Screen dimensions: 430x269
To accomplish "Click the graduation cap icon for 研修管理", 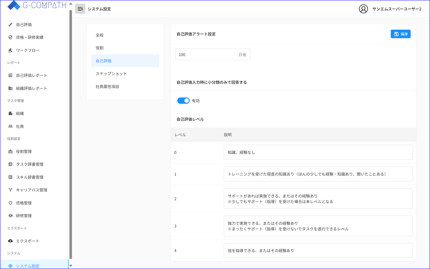I will pyautogui.click(x=10, y=216).
